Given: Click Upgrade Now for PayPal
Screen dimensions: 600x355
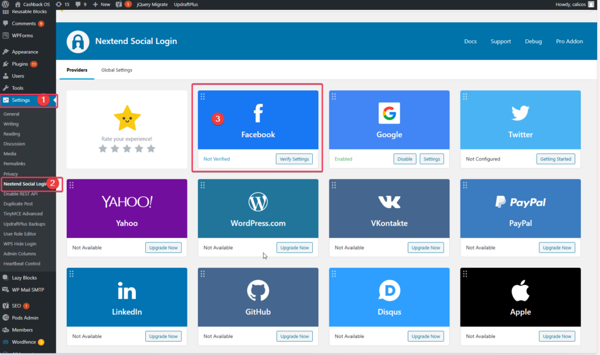Looking at the screenshot, I should click(557, 248).
